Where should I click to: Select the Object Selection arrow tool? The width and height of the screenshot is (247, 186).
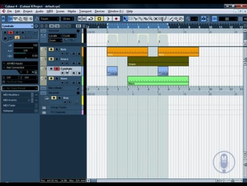(x=125, y=19)
